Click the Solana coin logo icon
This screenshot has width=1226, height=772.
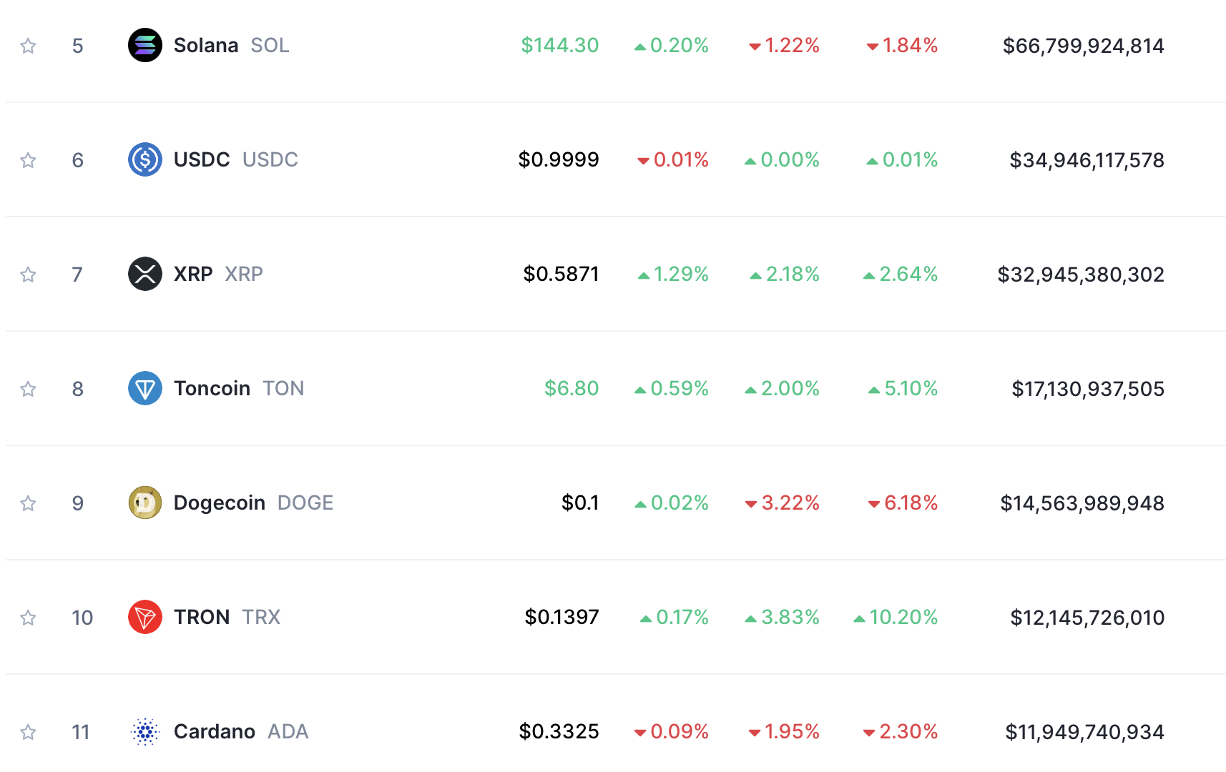point(144,45)
